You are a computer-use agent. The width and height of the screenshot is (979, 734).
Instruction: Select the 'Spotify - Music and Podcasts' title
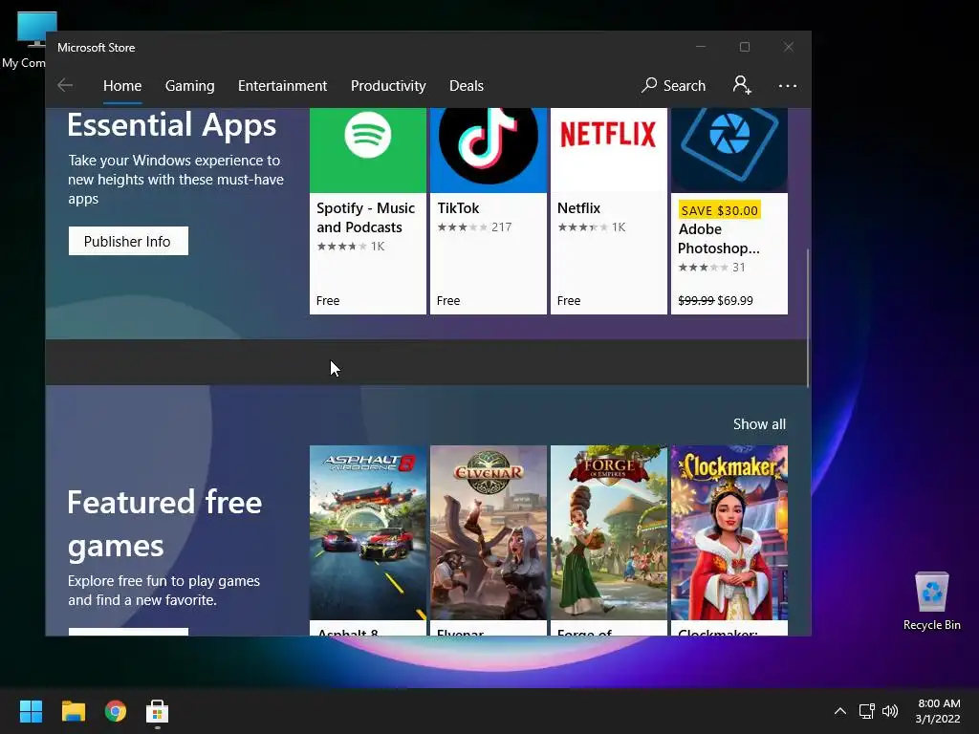[x=365, y=218]
